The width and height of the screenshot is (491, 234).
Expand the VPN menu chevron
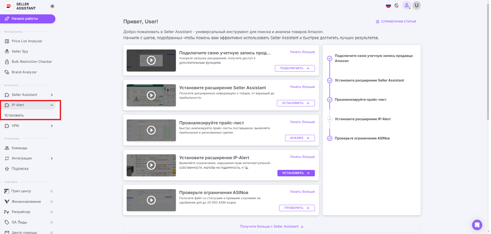52,126
